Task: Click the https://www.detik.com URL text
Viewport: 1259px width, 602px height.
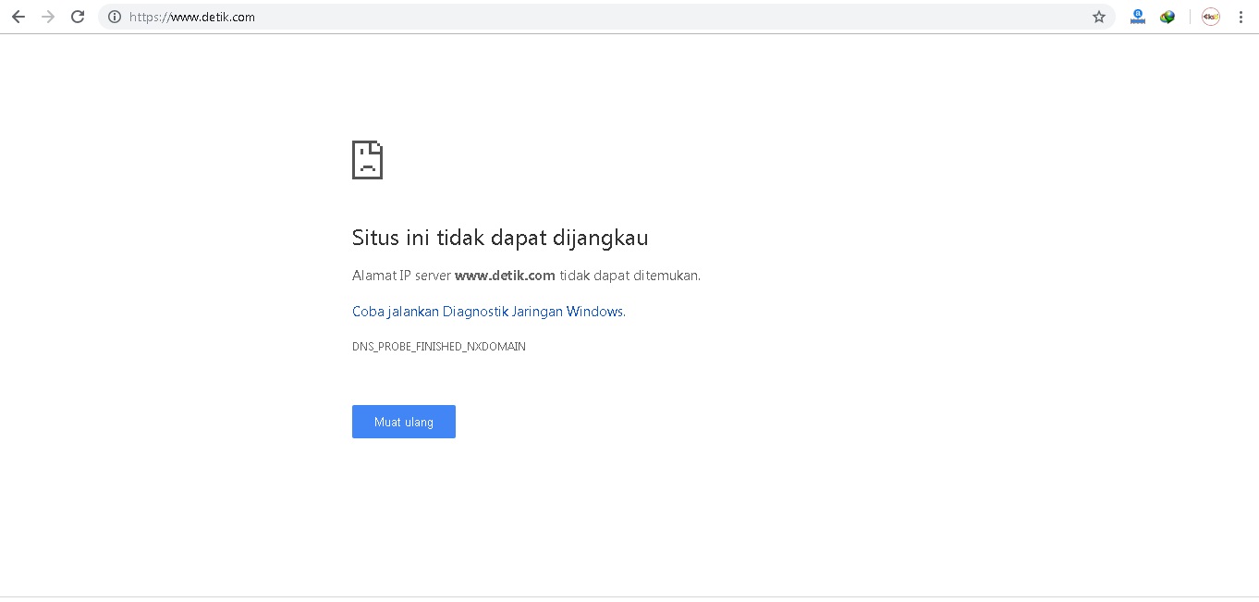Action: click(x=192, y=17)
